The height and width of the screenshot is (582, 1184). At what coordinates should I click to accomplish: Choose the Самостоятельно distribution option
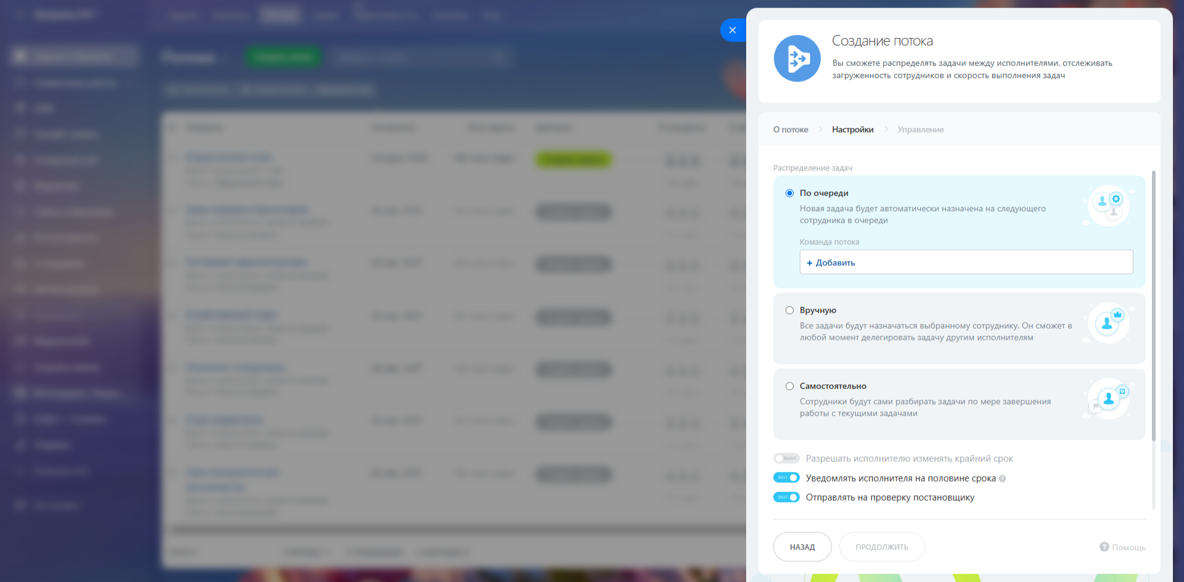click(x=789, y=387)
